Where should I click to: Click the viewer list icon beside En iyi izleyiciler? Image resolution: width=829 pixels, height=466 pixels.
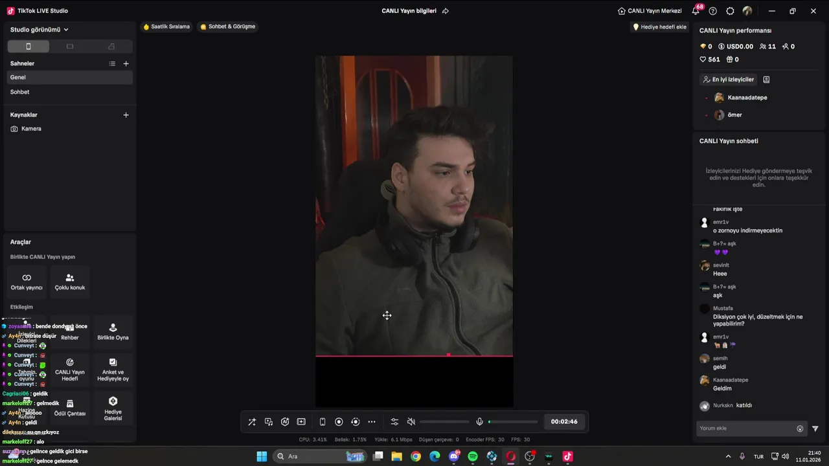[x=766, y=80]
